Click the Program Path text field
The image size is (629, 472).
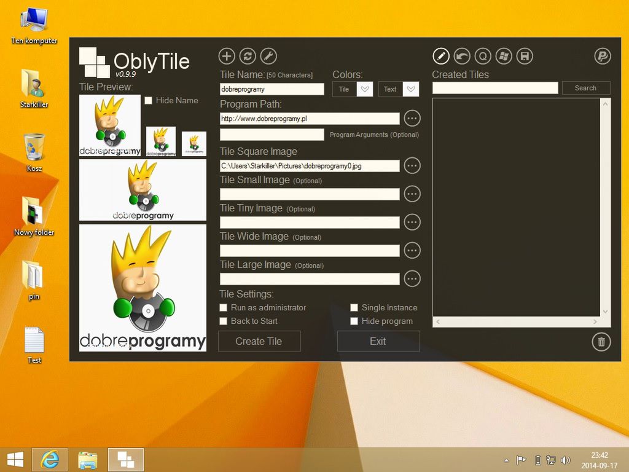pyautogui.click(x=310, y=119)
